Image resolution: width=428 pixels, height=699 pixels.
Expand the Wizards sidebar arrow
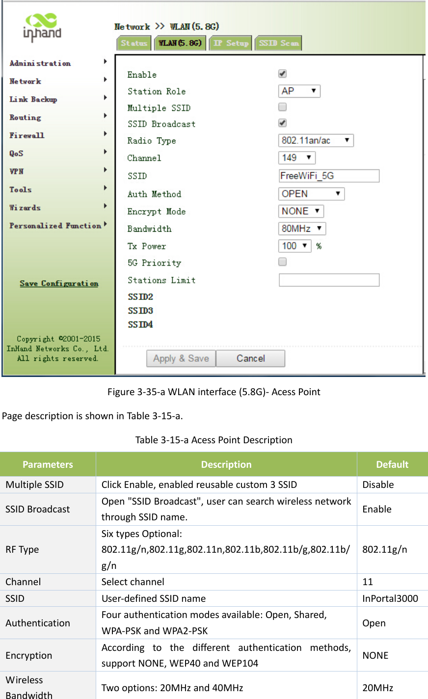(105, 207)
